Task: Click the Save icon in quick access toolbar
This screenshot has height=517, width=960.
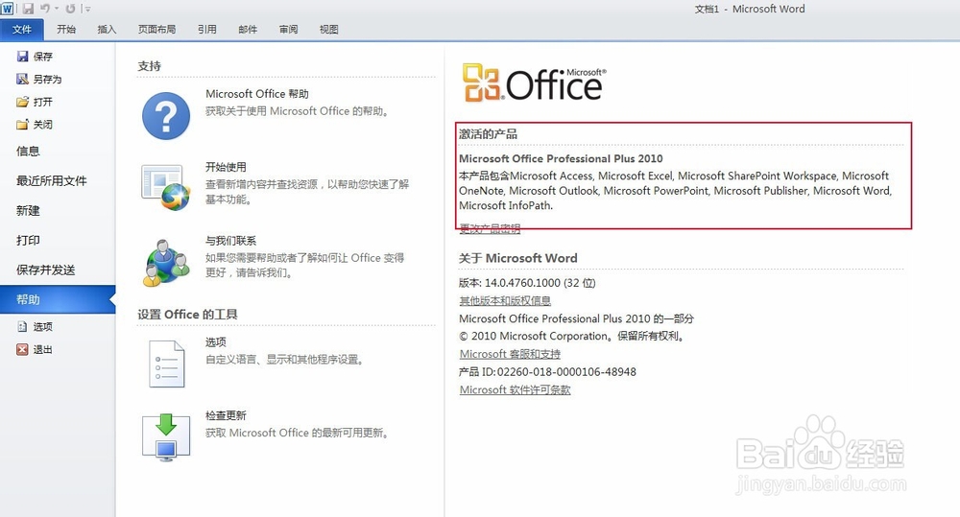Action: [x=28, y=9]
